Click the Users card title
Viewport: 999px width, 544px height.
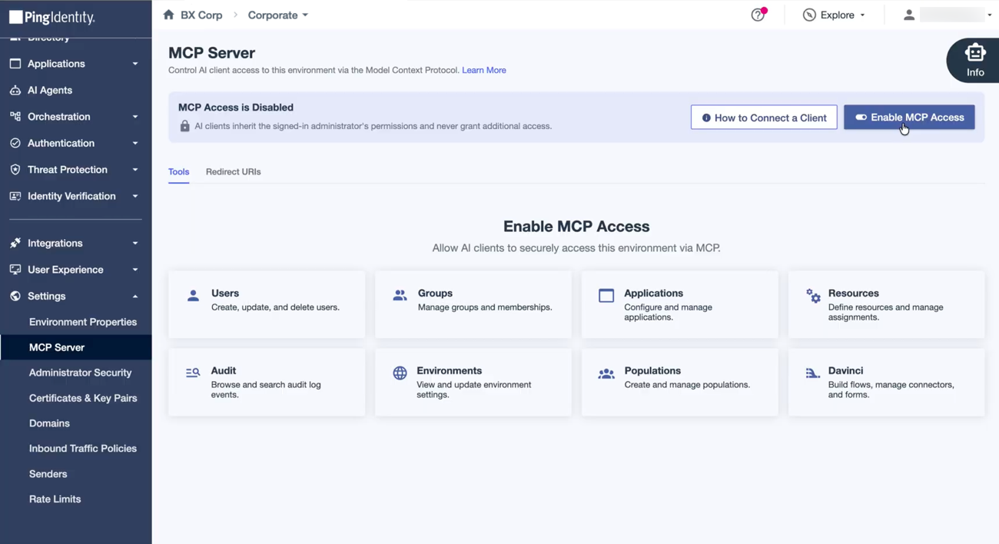pyautogui.click(x=225, y=294)
